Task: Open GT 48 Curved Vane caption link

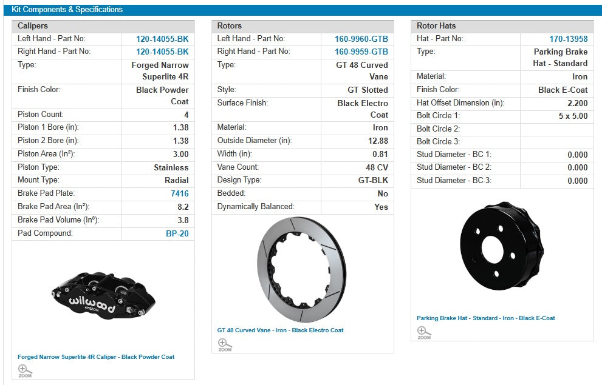Action: (x=280, y=330)
